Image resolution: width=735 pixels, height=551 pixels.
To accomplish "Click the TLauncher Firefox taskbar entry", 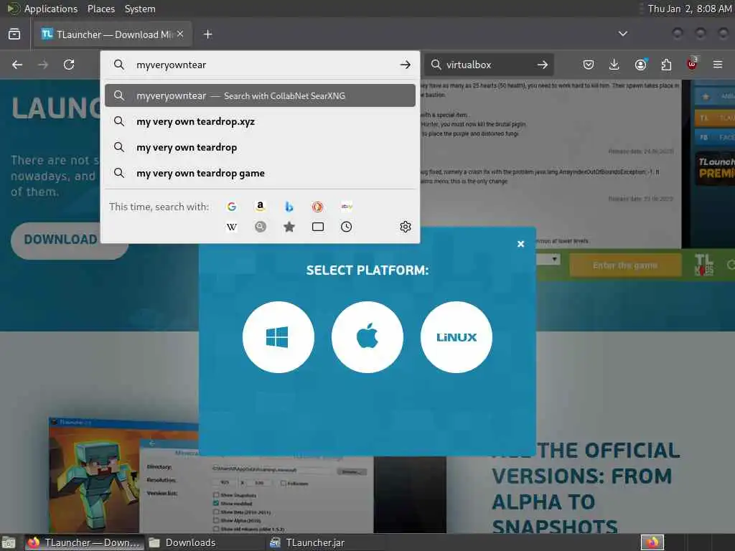I will [85, 542].
